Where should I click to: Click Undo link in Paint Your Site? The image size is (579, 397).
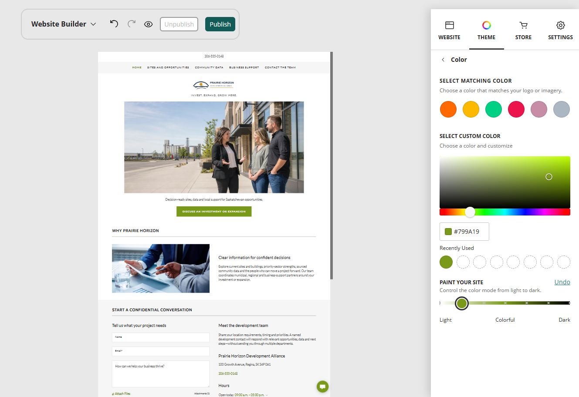point(562,282)
